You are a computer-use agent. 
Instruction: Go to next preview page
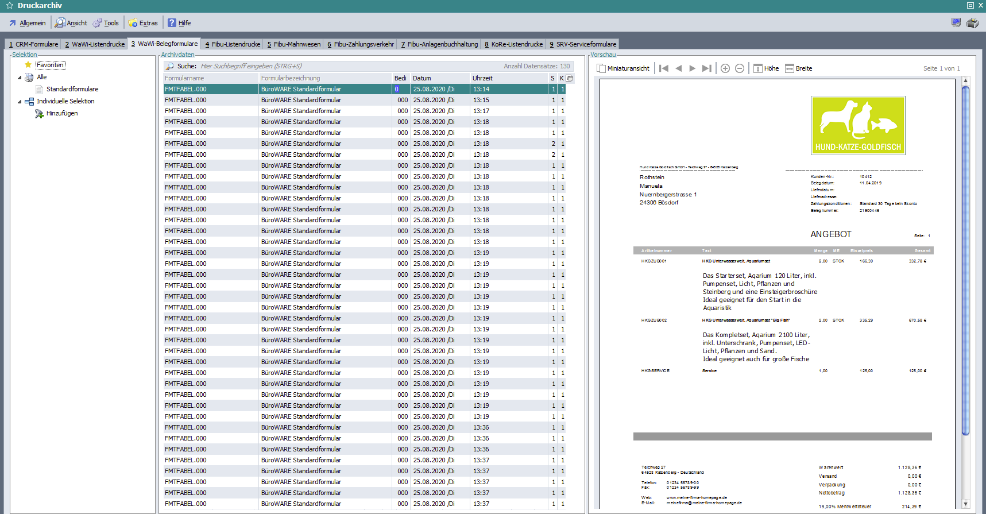693,68
